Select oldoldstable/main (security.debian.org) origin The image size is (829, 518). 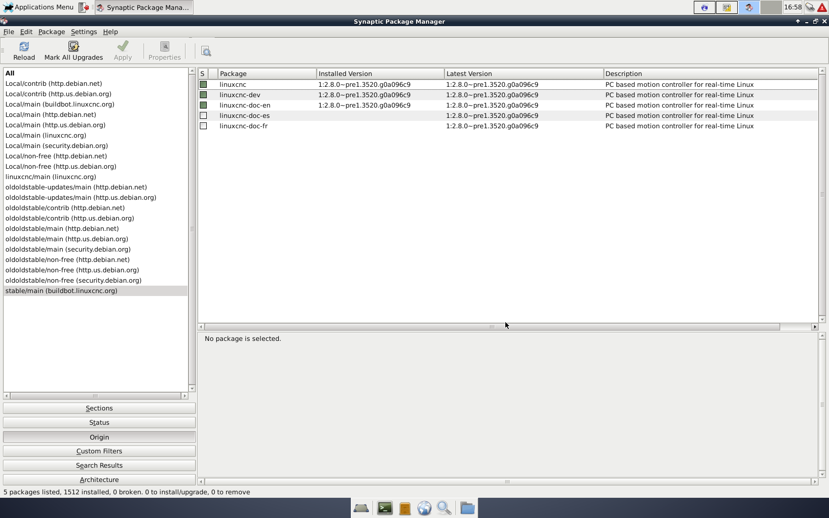pyautogui.click(x=95, y=249)
